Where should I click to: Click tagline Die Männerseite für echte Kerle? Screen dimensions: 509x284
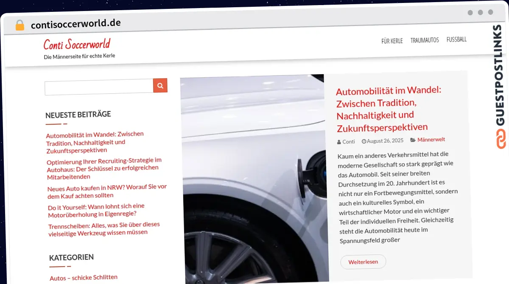pyautogui.click(x=79, y=56)
